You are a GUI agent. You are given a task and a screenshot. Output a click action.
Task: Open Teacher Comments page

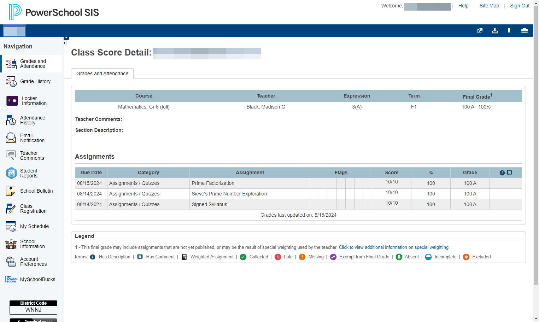tap(33, 156)
